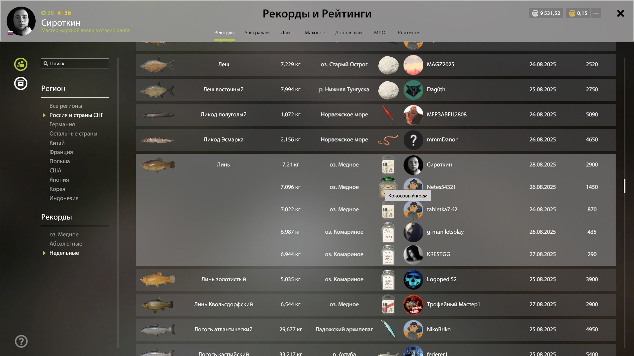634x356 pixels.
Task: Click the Сироткин profile avatar in header
Action: point(21,21)
